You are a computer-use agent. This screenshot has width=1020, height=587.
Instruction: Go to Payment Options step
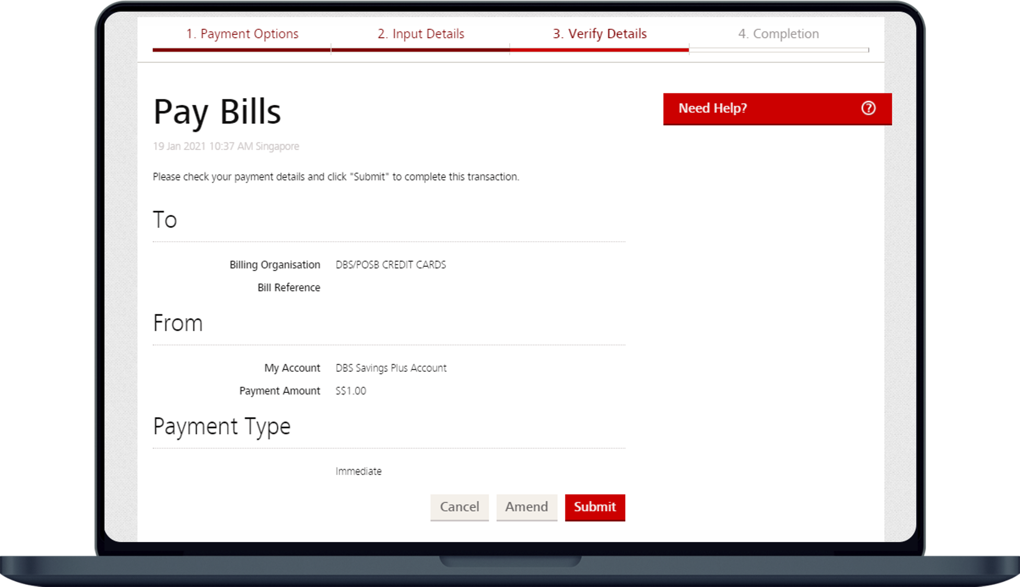pos(242,34)
